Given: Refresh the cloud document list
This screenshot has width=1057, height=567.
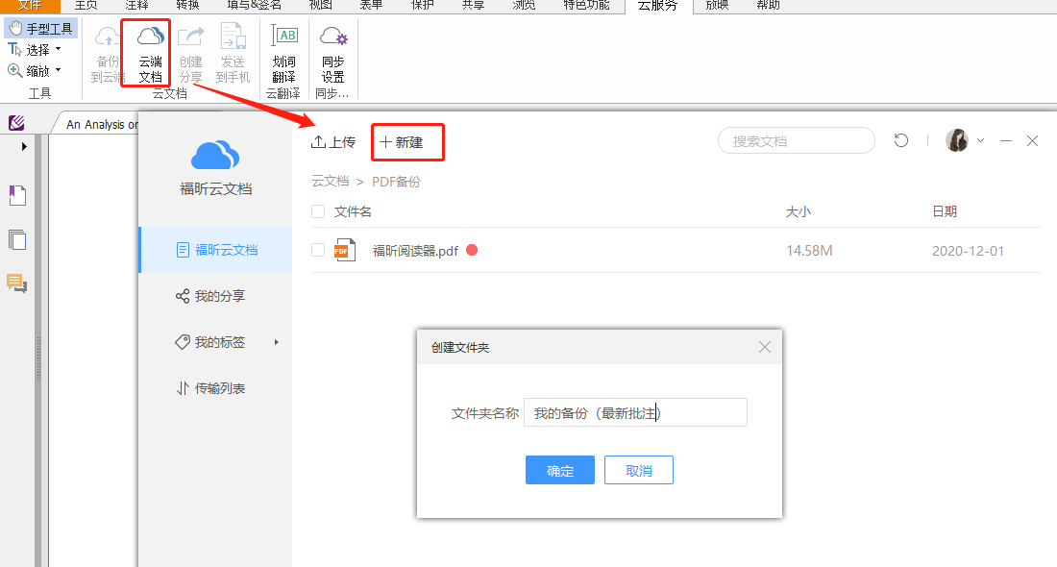Looking at the screenshot, I should coord(900,140).
